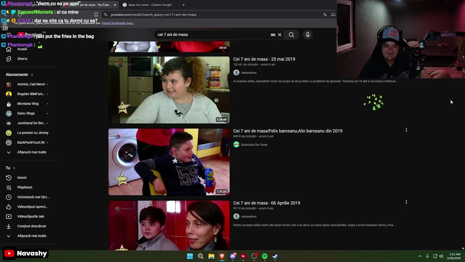This screenshot has height=262, width=465.
Task: Open 'Cei 7 ani de masa - 25 mai 2019' title
Action: (264, 59)
